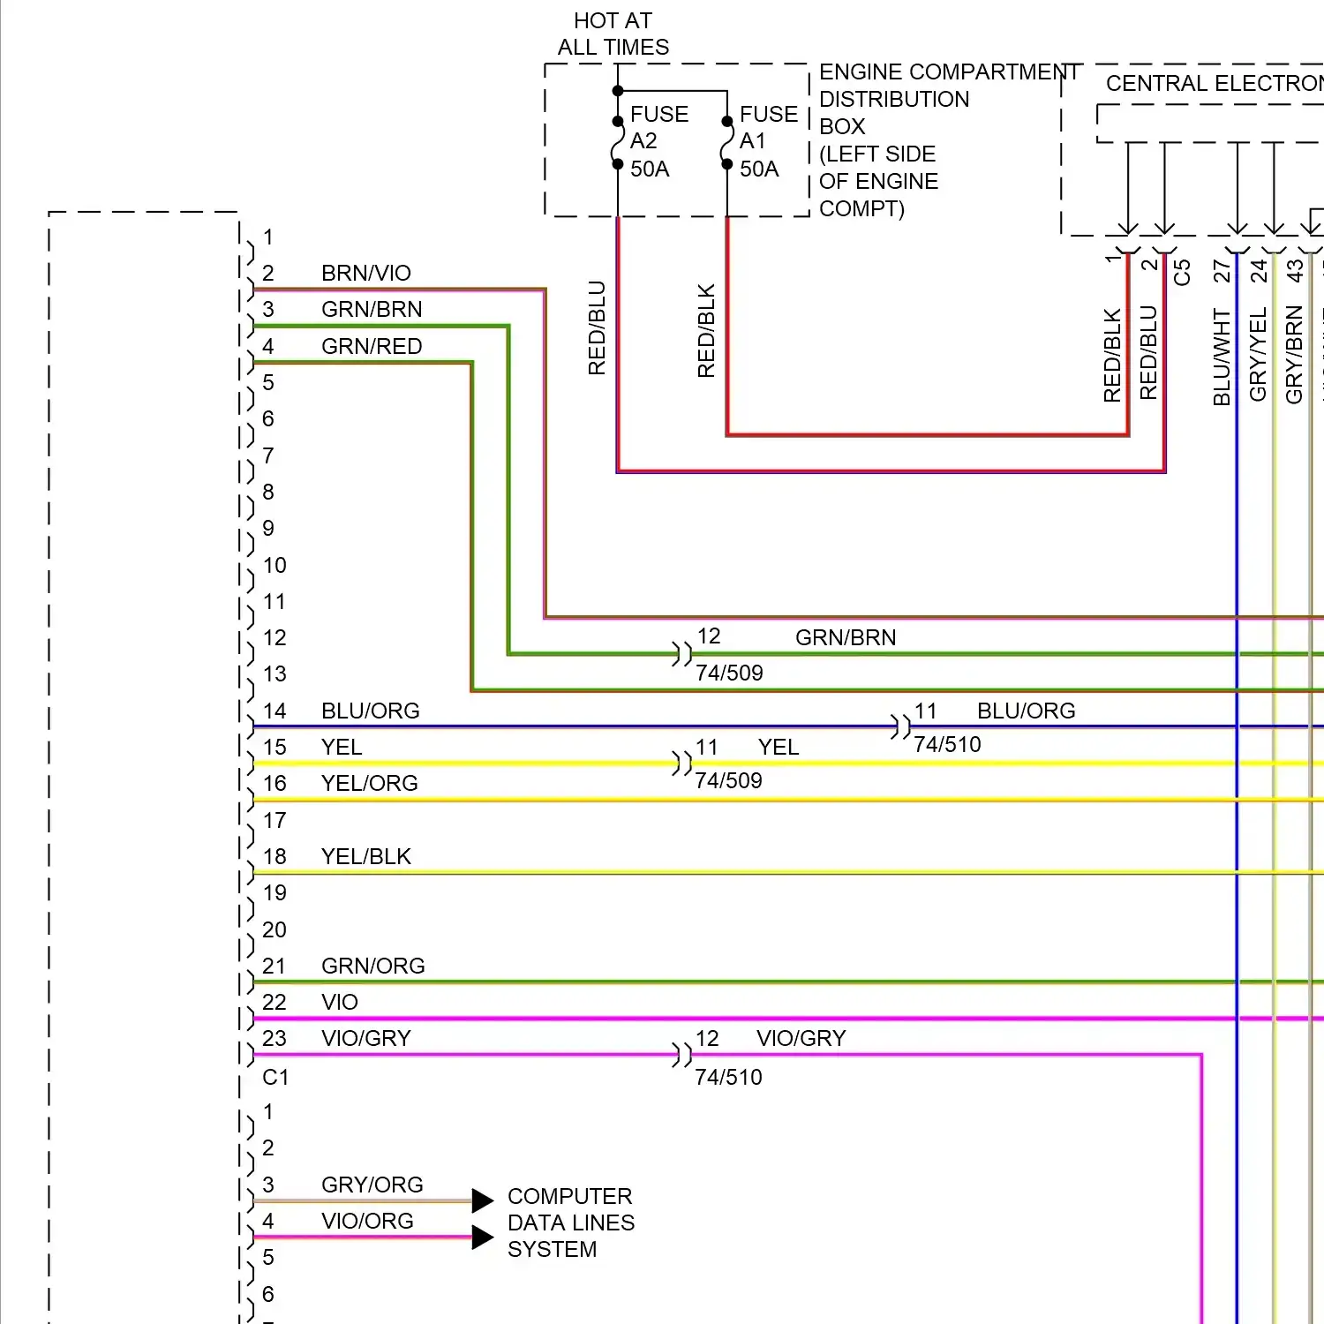Select pin 20 on connector C1
This screenshot has height=1324, width=1324.
(x=275, y=929)
